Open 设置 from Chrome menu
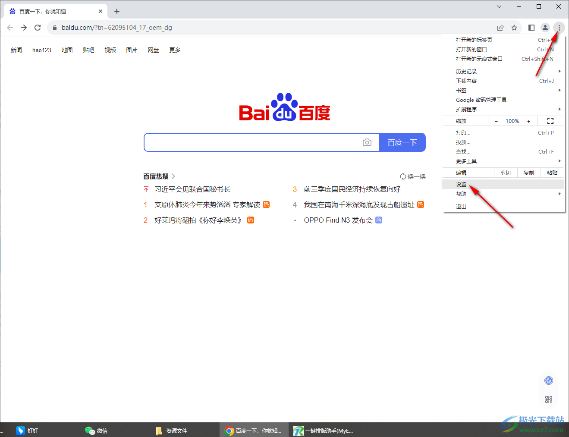The width and height of the screenshot is (569, 437). [503, 185]
